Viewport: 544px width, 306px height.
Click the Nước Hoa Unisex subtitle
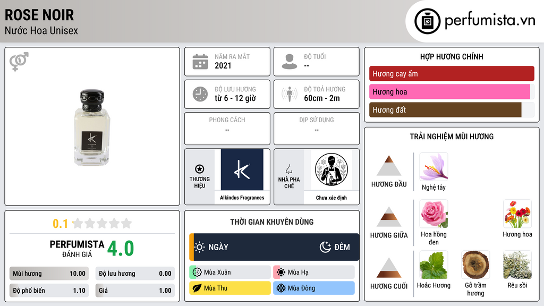tap(41, 30)
